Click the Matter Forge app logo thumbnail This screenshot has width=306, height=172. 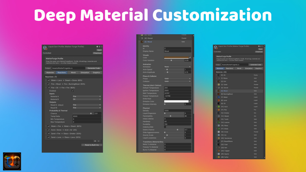tap(12, 162)
